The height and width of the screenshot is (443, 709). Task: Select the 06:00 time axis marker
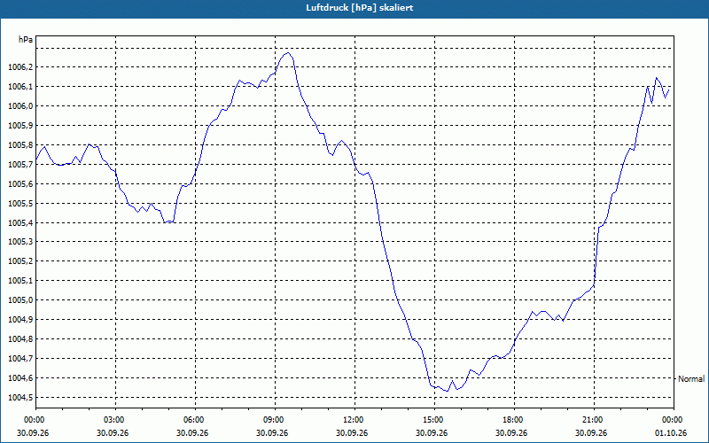[x=195, y=420]
